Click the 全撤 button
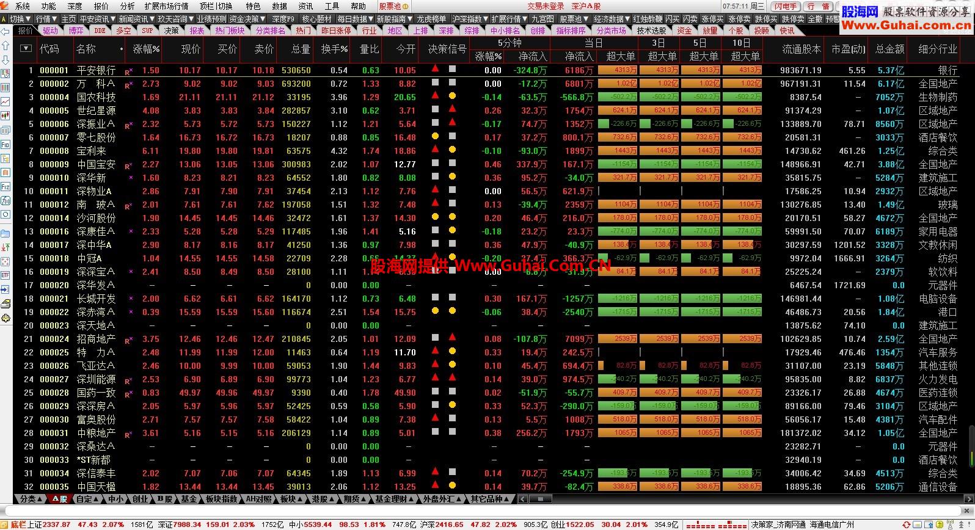 coord(815,19)
